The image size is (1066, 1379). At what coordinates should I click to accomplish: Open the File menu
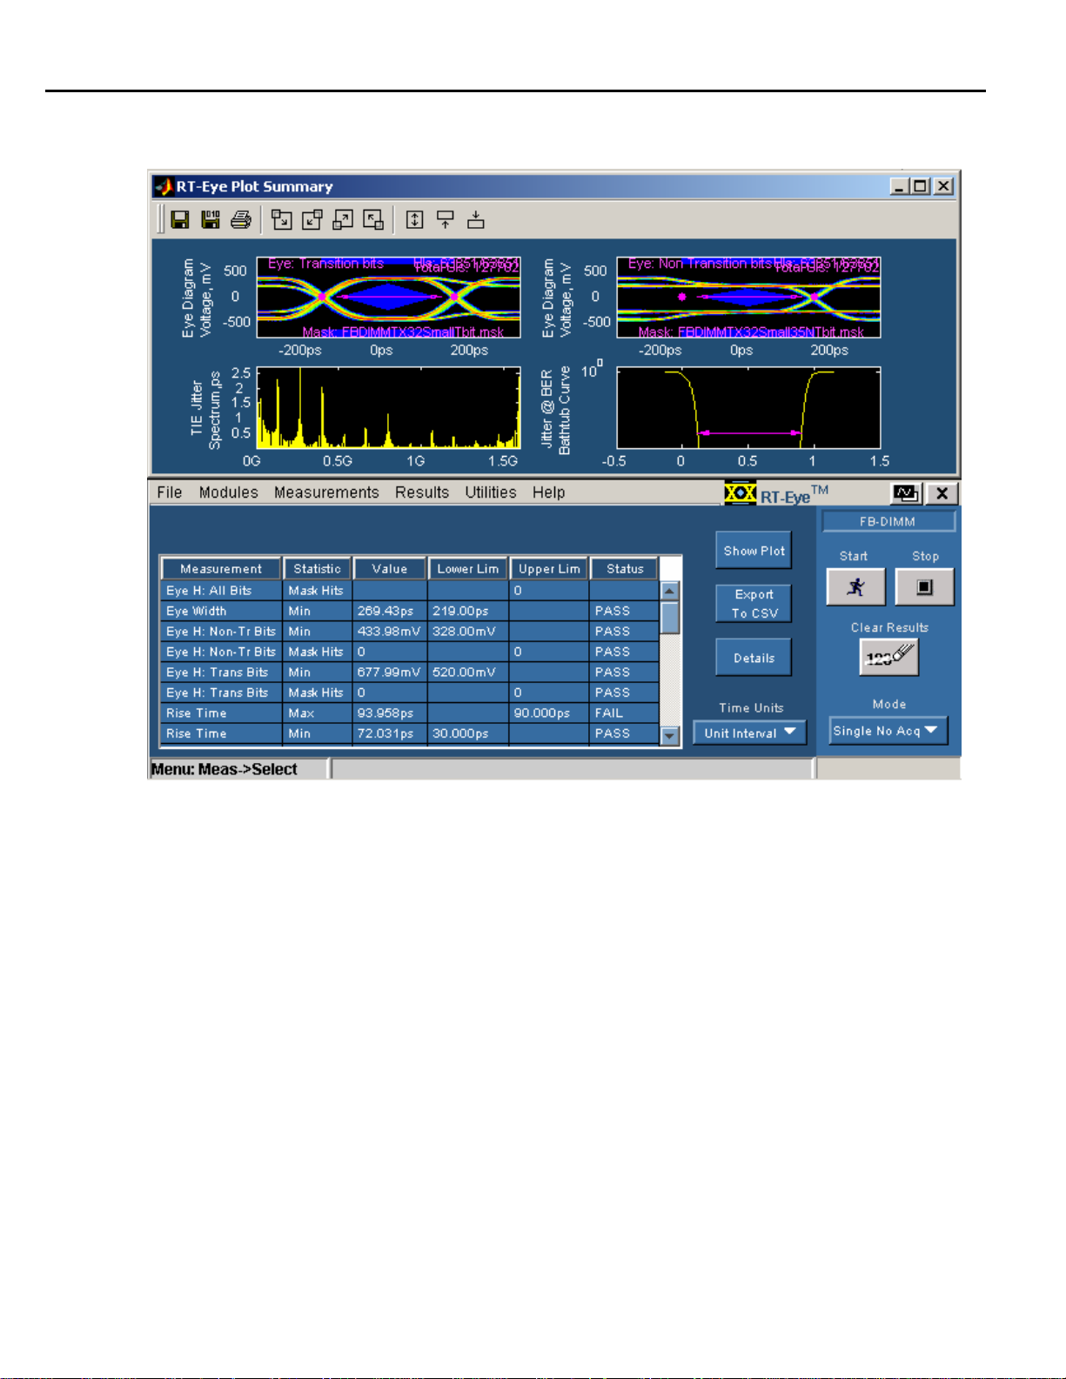[170, 492]
